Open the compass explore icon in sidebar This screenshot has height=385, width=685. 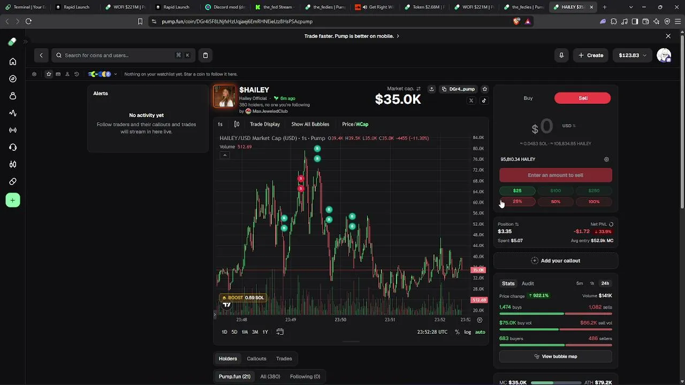point(13,79)
